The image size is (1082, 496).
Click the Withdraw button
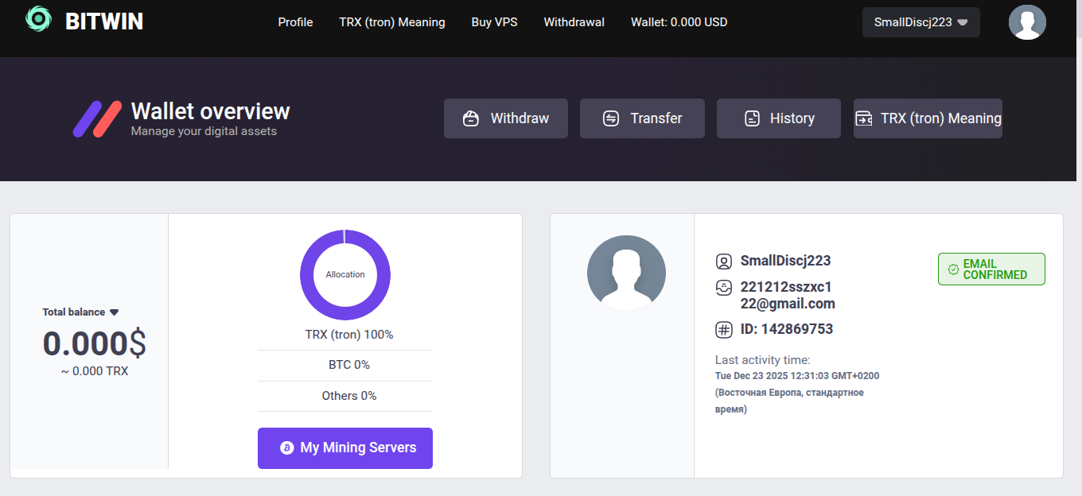click(x=506, y=118)
